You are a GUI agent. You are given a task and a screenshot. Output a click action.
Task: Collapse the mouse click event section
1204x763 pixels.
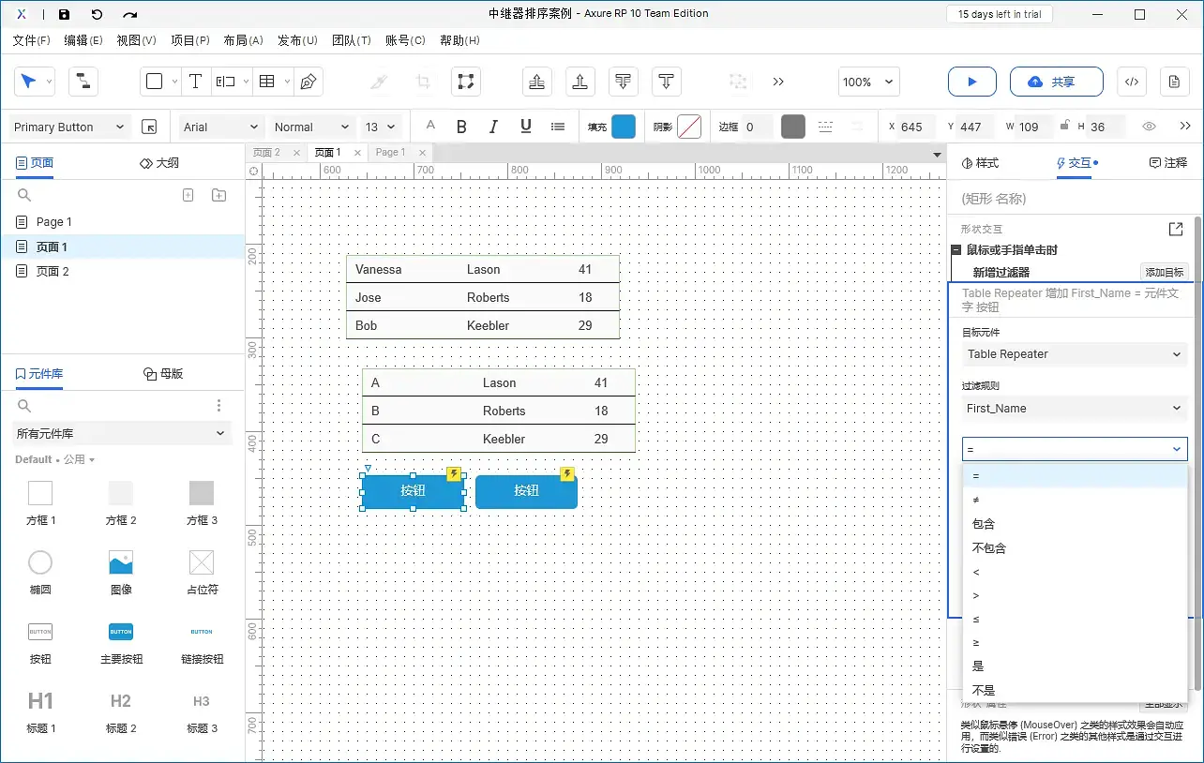click(x=956, y=250)
